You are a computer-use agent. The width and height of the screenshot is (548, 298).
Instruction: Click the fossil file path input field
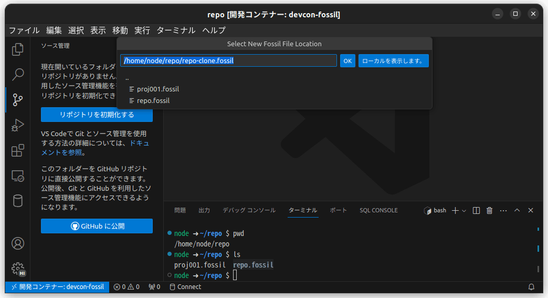point(228,60)
